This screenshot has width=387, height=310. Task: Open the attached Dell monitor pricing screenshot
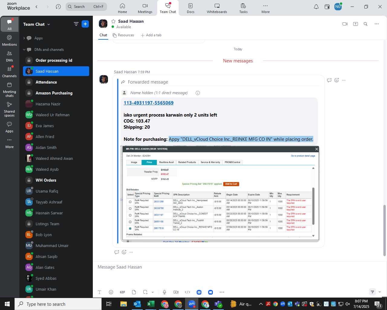(220, 194)
